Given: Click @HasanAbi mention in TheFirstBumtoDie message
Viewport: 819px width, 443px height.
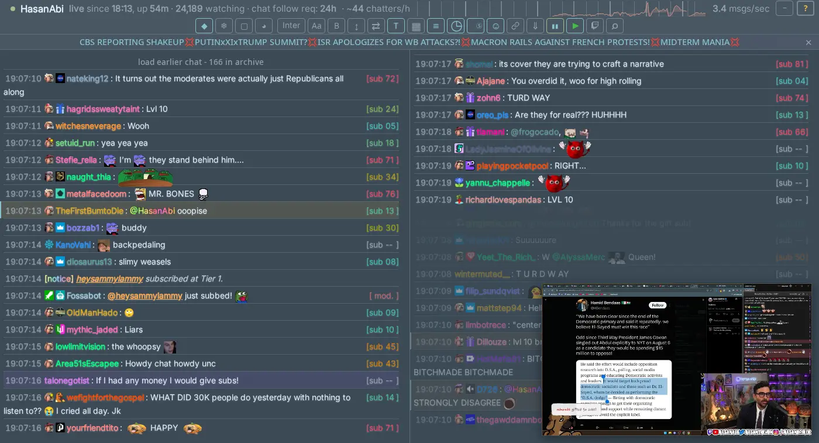Looking at the screenshot, I should pyautogui.click(x=152, y=211).
